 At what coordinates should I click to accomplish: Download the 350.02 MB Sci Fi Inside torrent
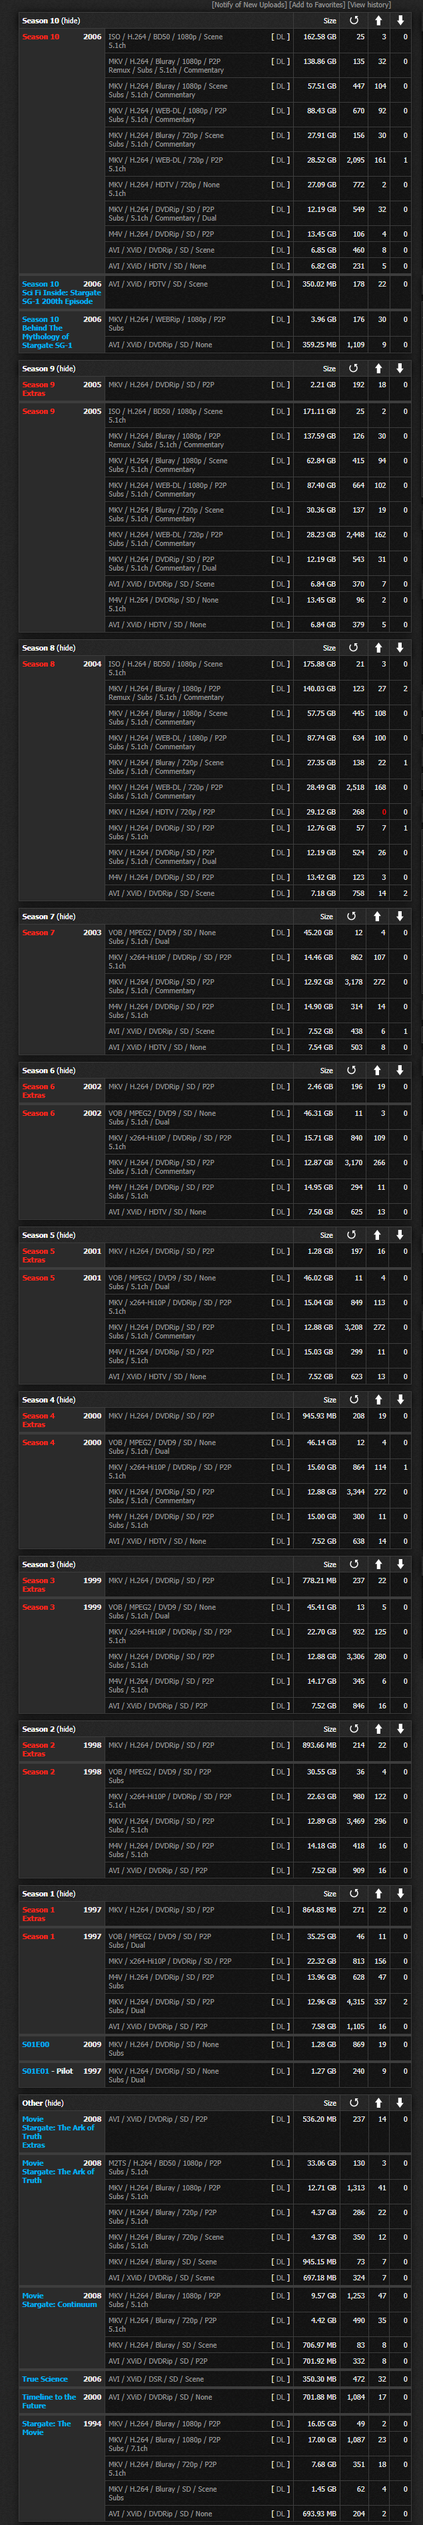tap(280, 284)
